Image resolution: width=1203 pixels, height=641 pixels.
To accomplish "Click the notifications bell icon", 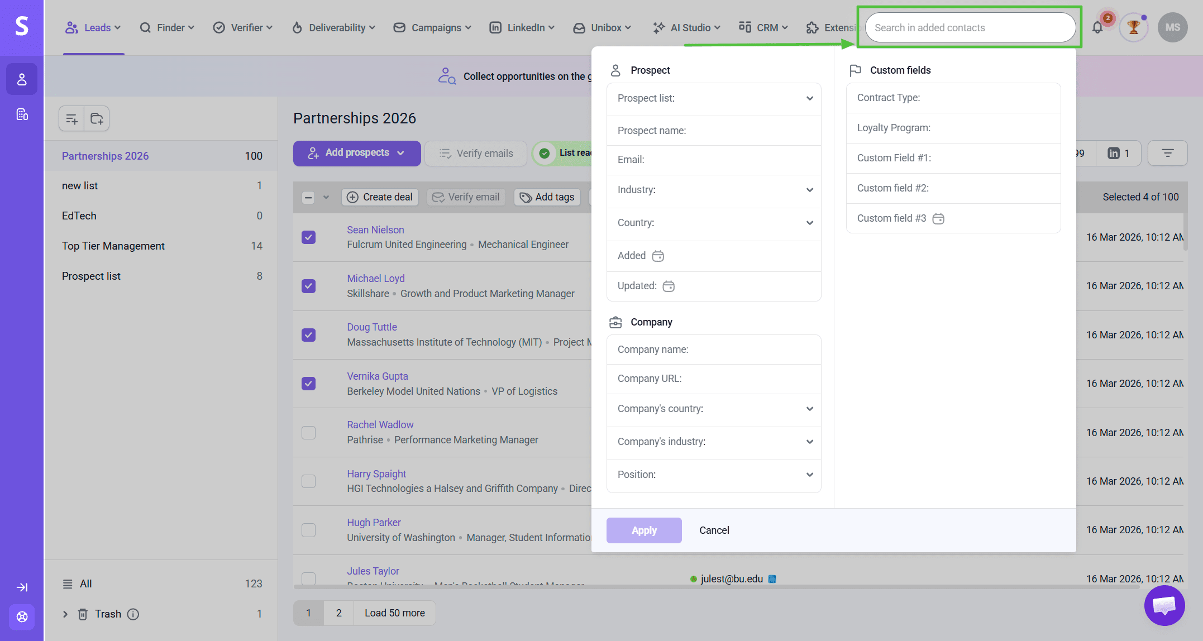I will [x=1097, y=27].
